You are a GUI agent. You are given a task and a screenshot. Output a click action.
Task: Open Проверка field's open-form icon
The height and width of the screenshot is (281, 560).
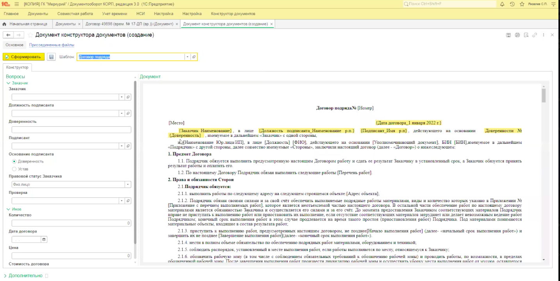click(x=128, y=200)
